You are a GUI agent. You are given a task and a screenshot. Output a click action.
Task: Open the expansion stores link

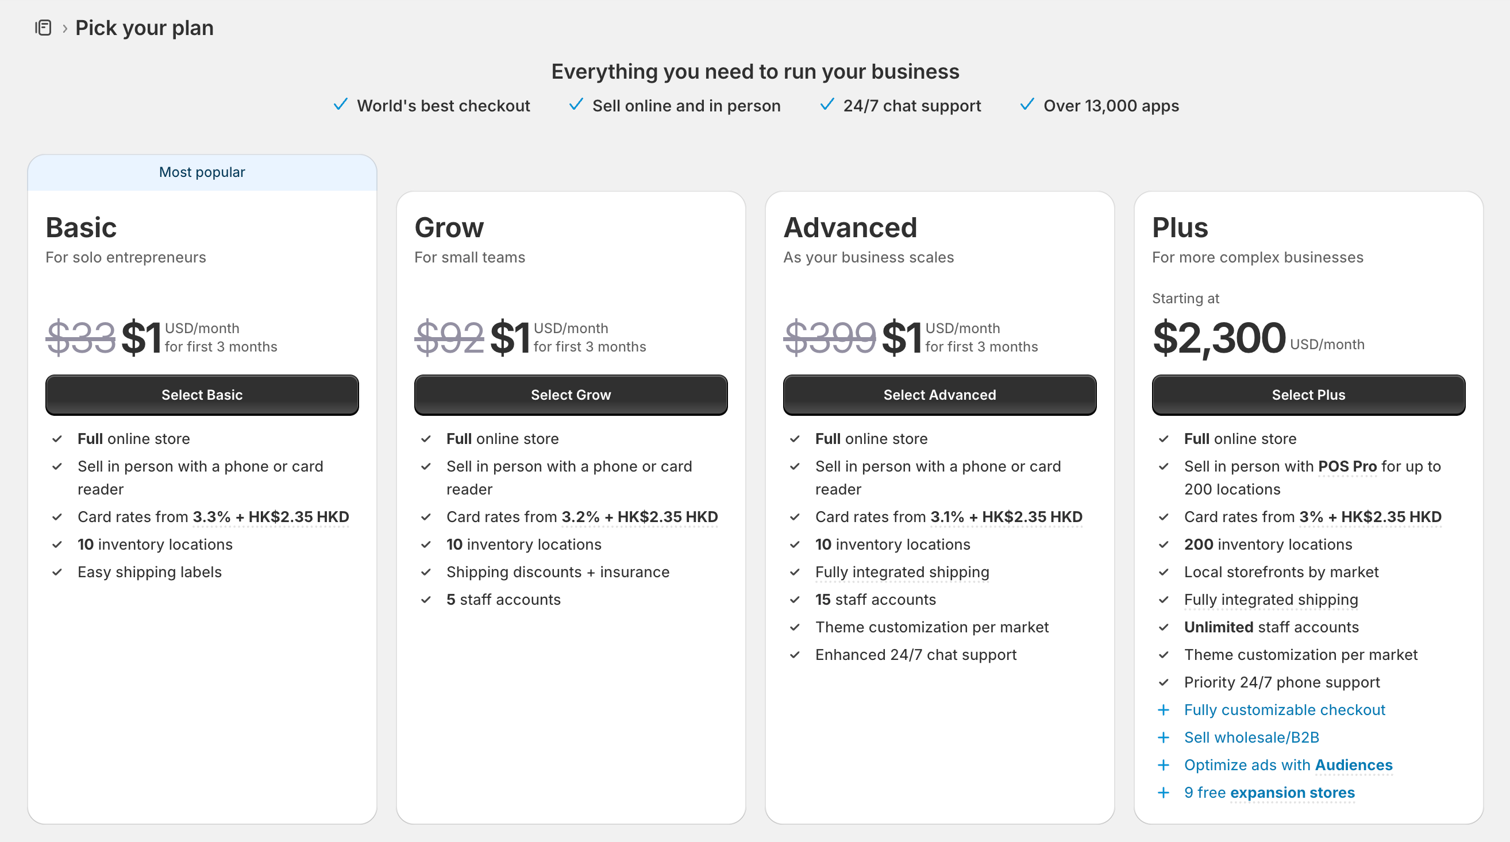click(1293, 792)
